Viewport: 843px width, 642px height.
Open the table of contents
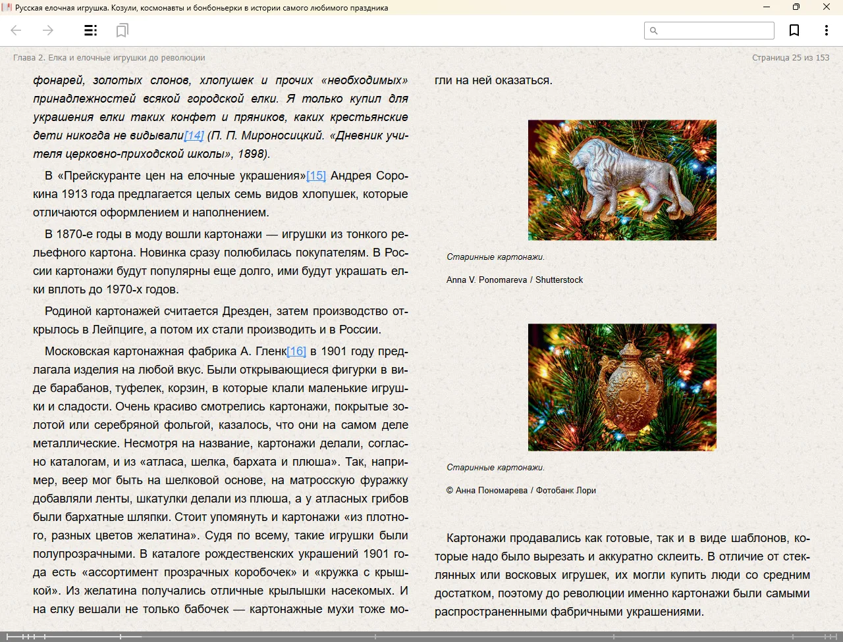(x=91, y=30)
